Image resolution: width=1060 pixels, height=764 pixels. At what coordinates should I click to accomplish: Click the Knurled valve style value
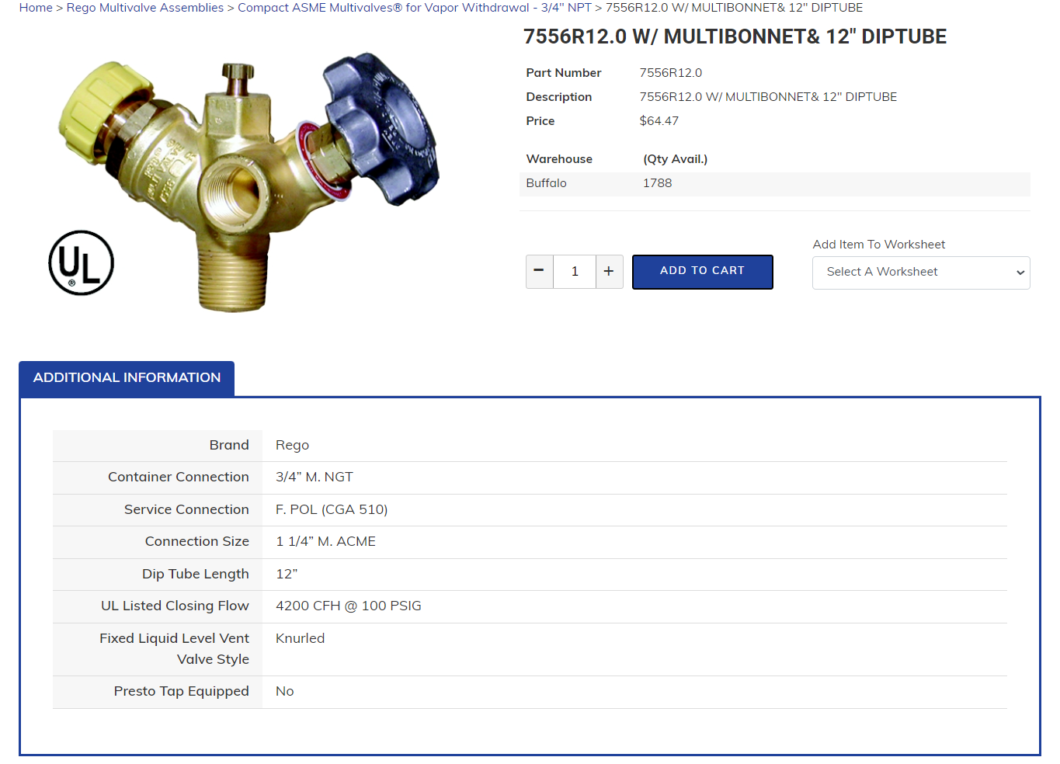pos(301,639)
